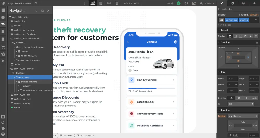Viewport: 260px width, 138px height.
Task: Open the Ecommerce cart panel
Action: point(3,47)
